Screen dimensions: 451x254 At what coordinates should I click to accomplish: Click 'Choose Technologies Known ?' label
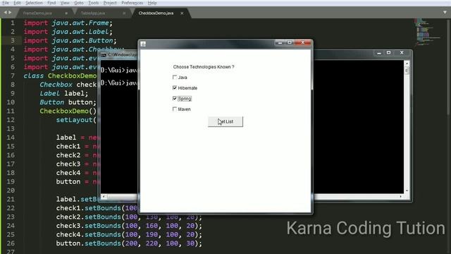click(x=204, y=67)
